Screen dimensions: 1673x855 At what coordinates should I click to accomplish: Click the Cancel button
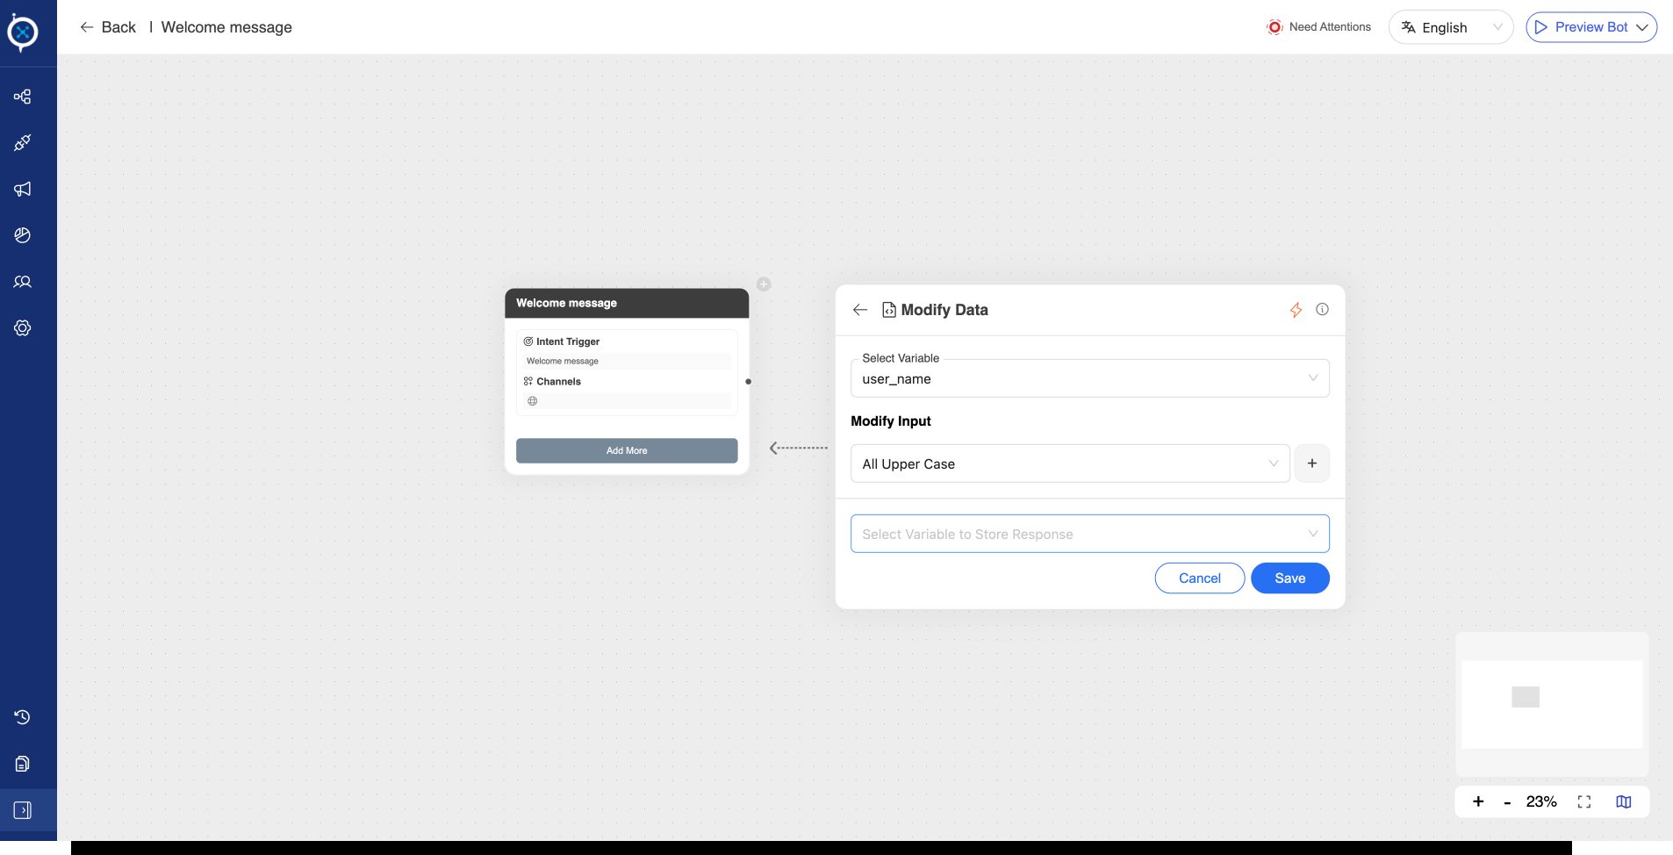[1200, 578]
